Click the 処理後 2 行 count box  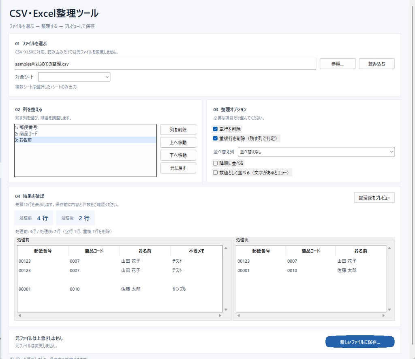click(75, 218)
